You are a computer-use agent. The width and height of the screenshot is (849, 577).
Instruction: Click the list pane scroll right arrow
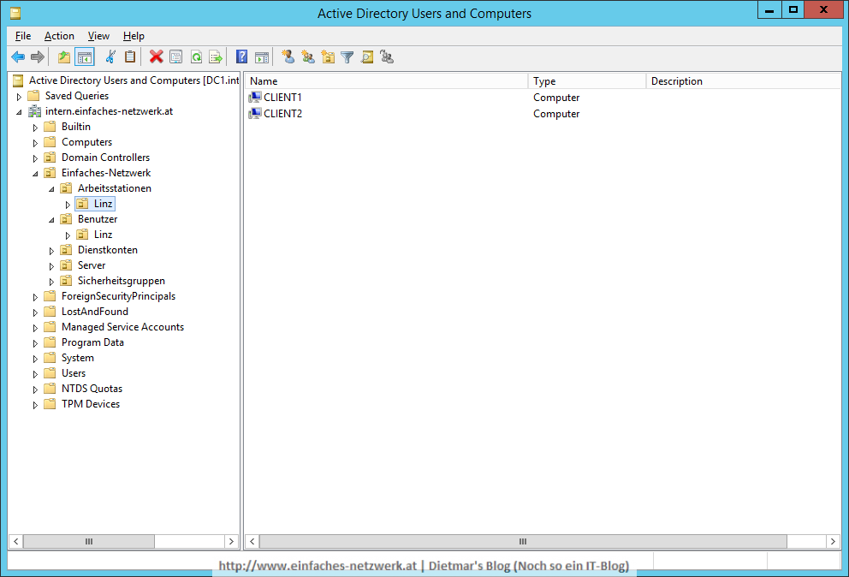[834, 541]
